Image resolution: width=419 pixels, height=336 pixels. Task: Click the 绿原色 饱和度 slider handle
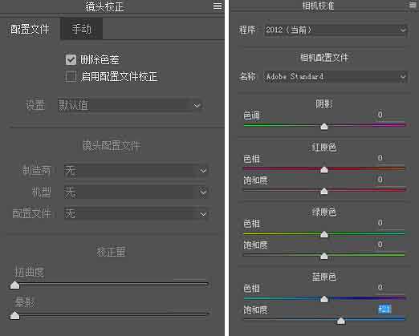324,256
